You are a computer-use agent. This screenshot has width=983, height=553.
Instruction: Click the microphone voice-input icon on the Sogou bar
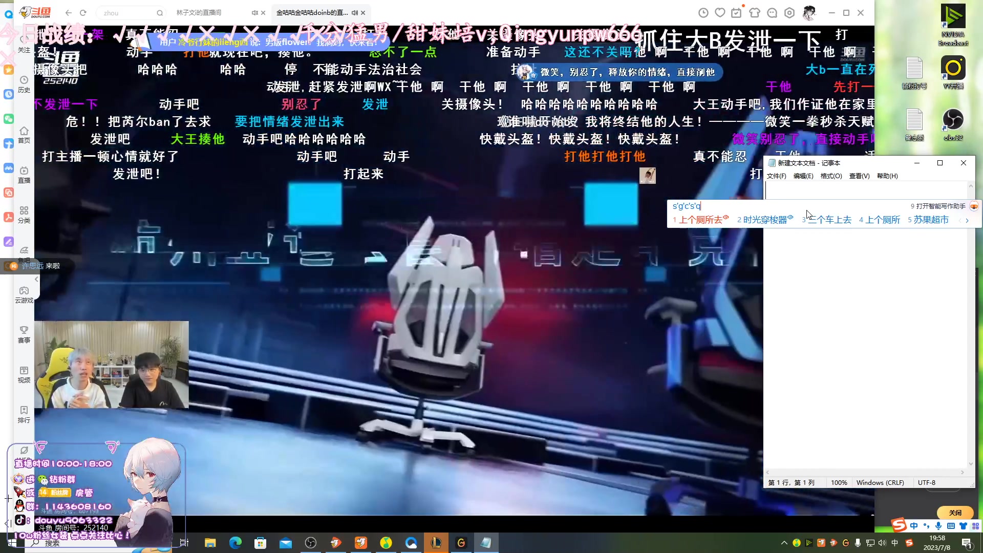[x=938, y=526]
